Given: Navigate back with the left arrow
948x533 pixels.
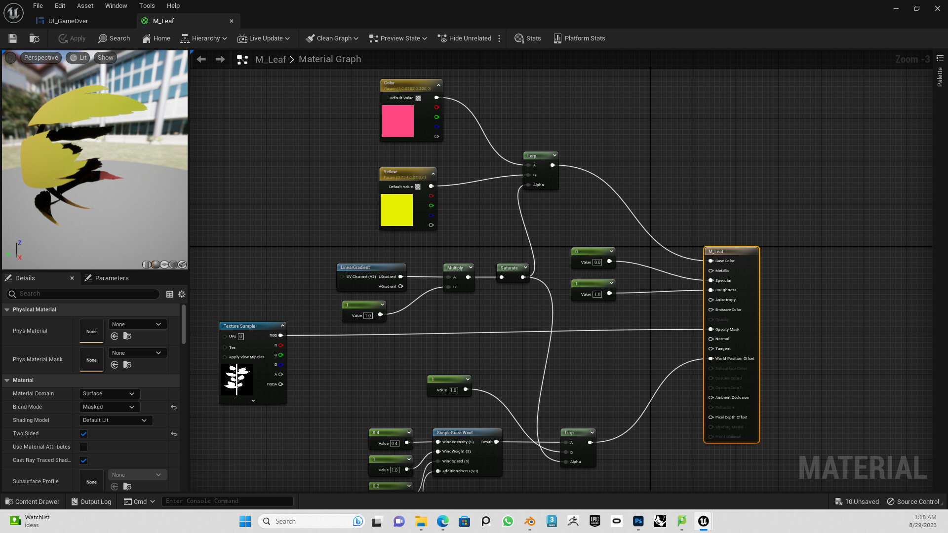Looking at the screenshot, I should (x=201, y=59).
